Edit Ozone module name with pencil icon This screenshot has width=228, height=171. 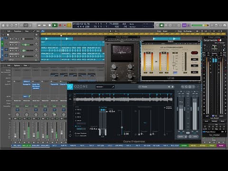[113, 87]
